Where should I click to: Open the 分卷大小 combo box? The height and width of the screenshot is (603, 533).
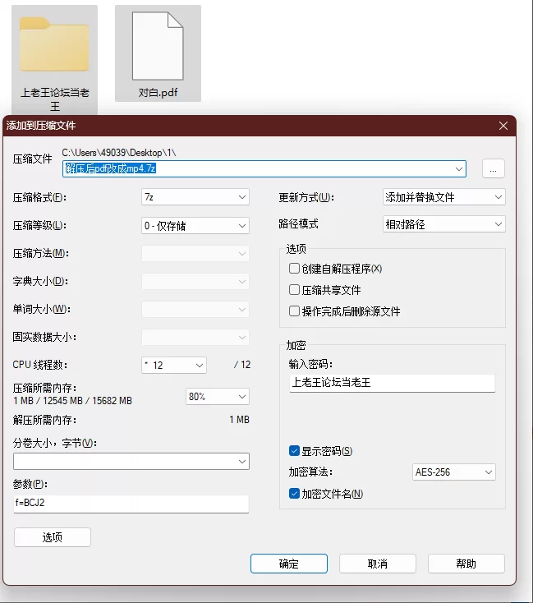(x=131, y=461)
